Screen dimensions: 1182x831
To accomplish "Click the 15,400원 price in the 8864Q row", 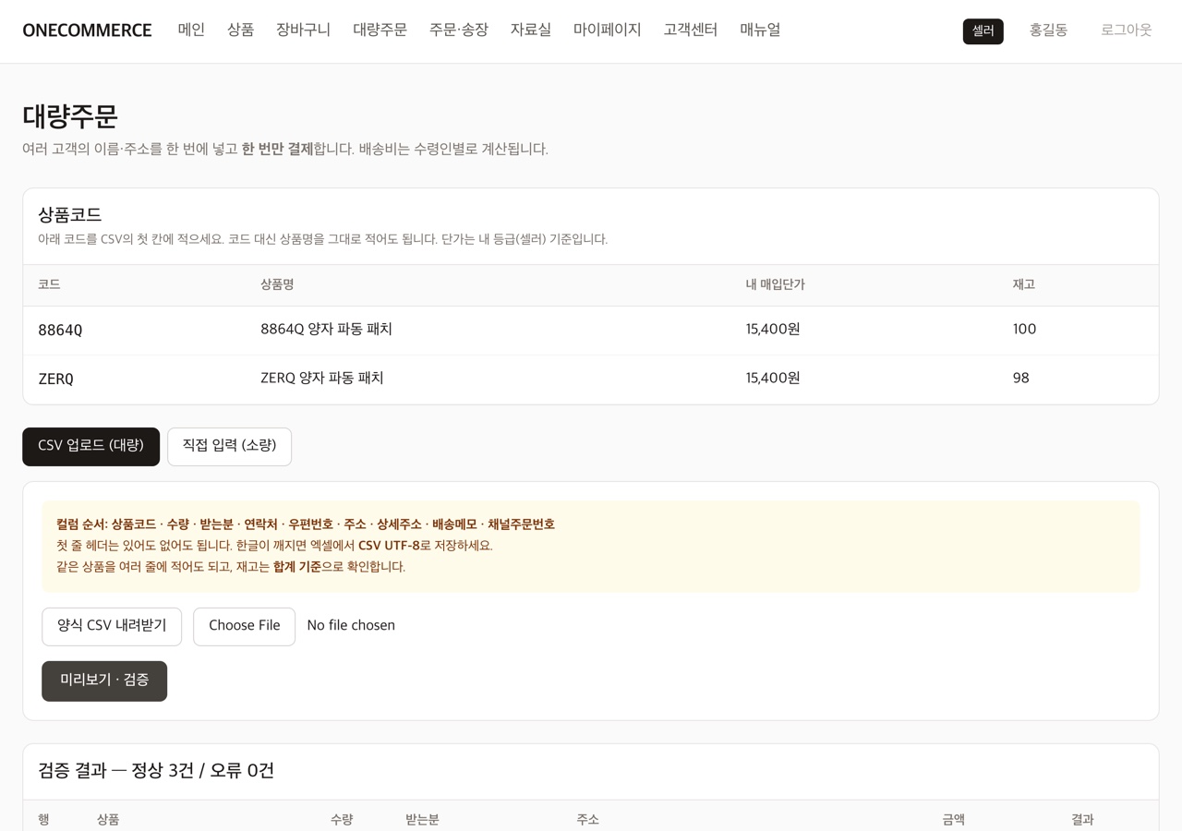I will [x=773, y=330].
